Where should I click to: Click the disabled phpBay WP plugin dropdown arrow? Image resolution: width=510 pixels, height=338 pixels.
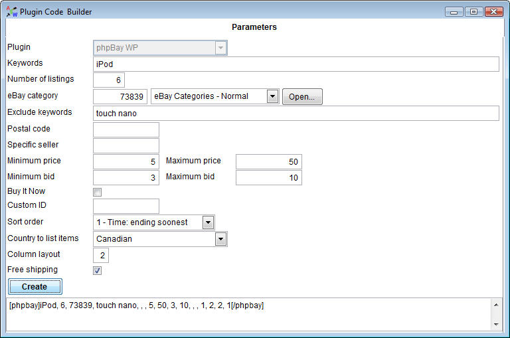[x=221, y=48]
